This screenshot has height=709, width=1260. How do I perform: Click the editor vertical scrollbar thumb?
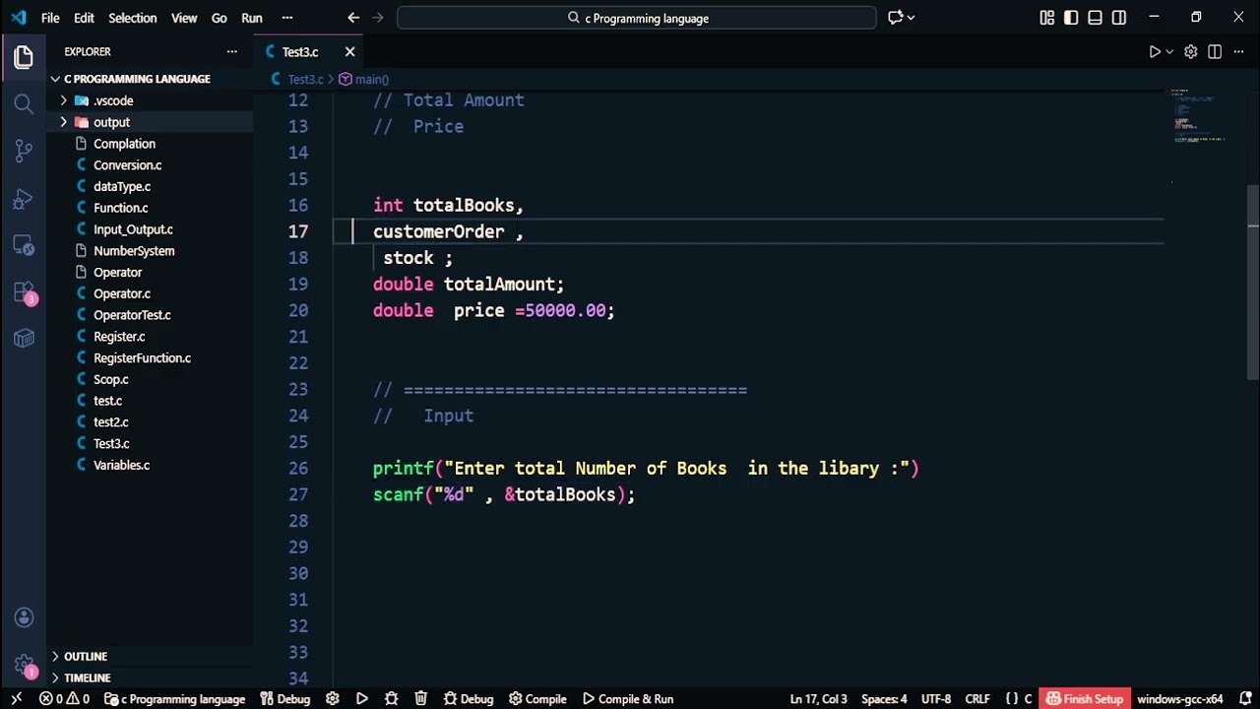click(1252, 283)
